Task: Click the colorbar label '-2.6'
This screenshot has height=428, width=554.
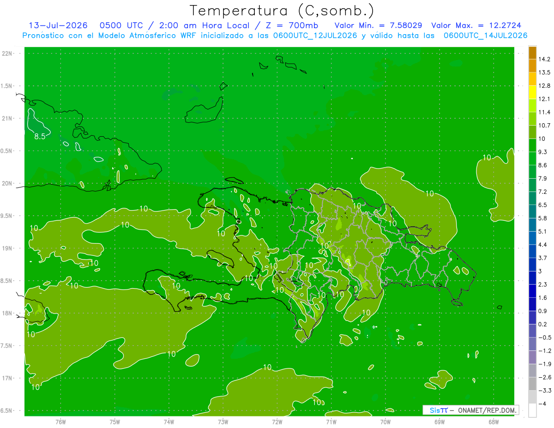Action: click(x=545, y=377)
